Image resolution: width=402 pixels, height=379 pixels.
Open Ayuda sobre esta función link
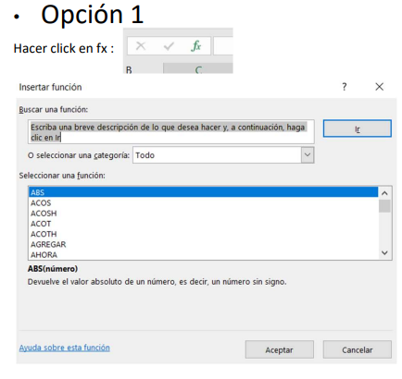65,348
